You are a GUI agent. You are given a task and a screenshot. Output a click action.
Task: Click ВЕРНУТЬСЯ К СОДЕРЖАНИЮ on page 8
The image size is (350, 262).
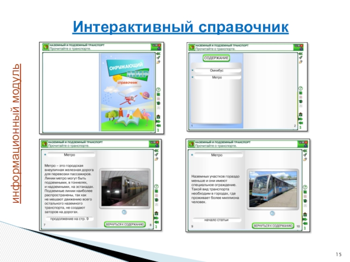coord(125,224)
